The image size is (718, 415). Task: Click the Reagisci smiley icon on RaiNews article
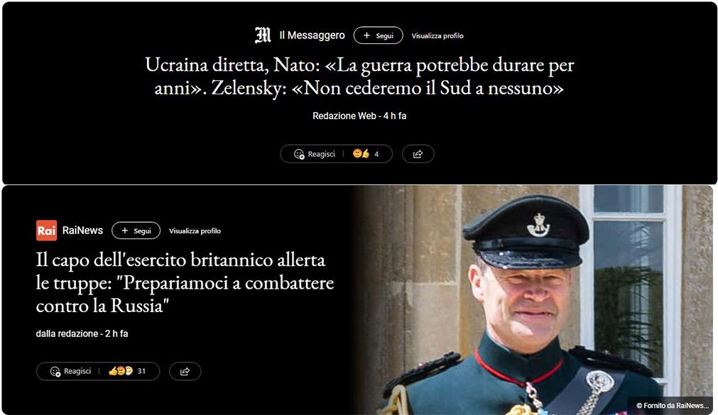coord(55,372)
